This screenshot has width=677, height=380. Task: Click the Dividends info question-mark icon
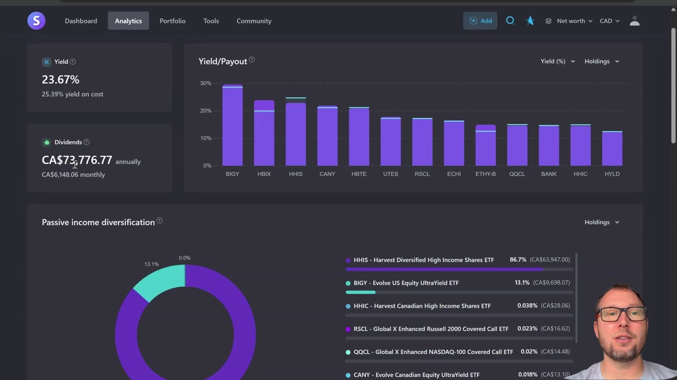tap(87, 142)
